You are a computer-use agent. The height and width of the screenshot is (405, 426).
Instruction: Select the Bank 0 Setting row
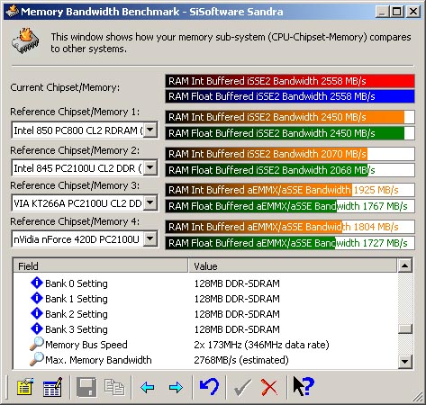click(x=205, y=283)
